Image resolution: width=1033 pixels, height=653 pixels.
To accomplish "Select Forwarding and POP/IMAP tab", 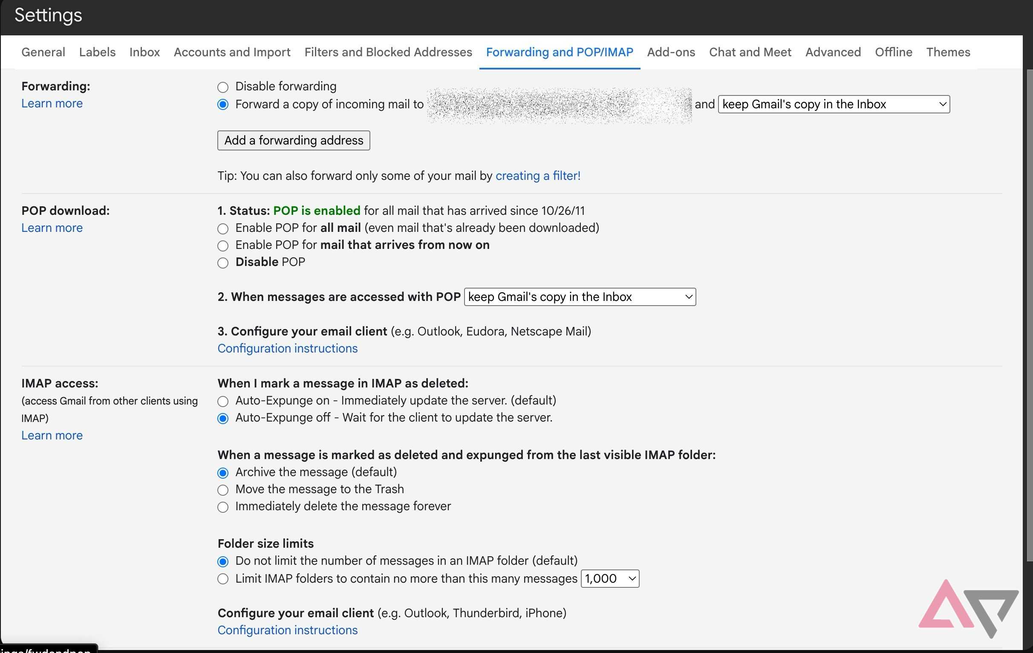I will coord(560,52).
